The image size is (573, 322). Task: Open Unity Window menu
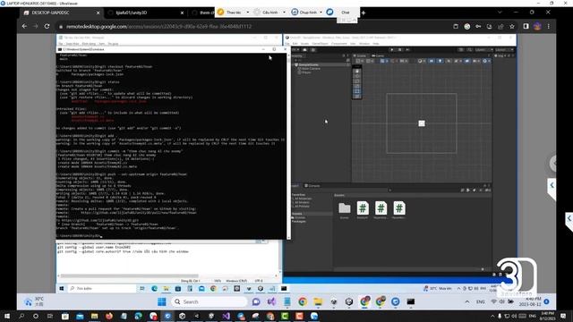tap(364, 44)
